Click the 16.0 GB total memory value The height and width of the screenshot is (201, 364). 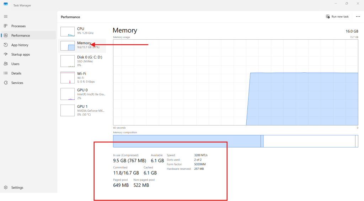point(352,31)
